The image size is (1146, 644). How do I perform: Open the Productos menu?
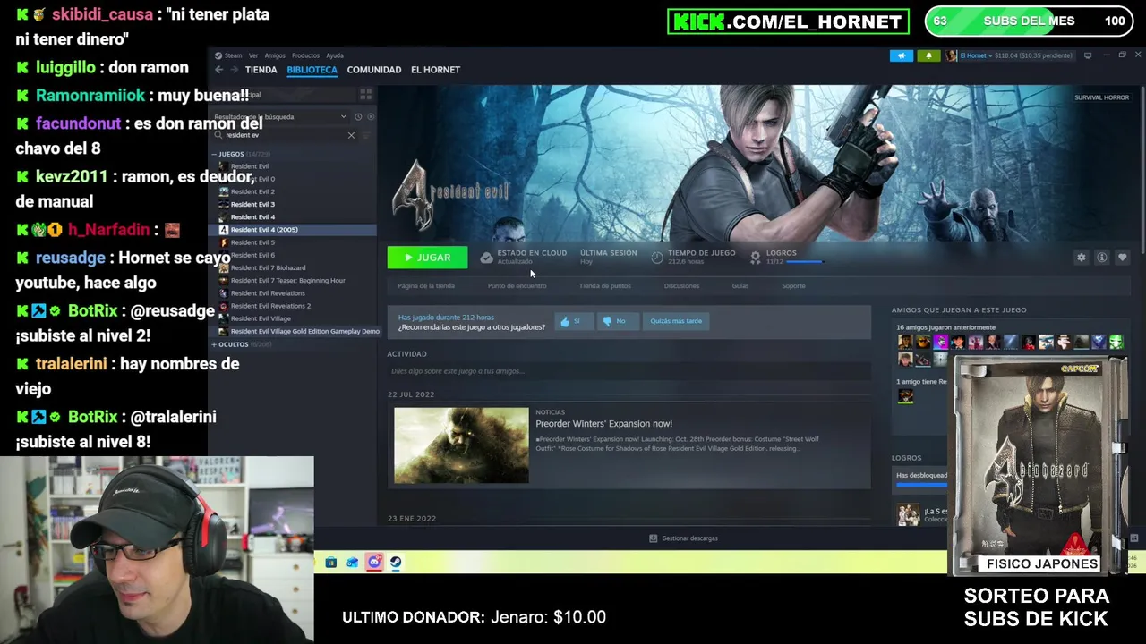pos(305,55)
